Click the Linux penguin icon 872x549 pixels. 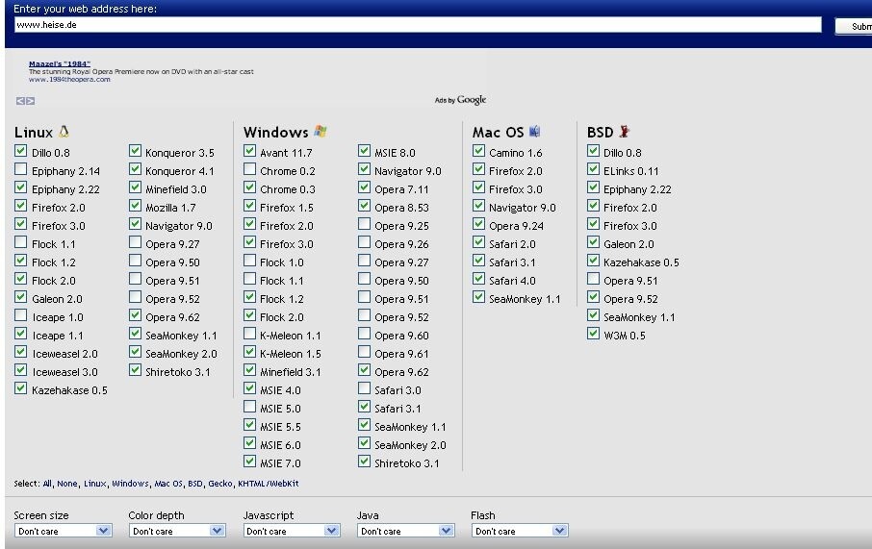(64, 132)
